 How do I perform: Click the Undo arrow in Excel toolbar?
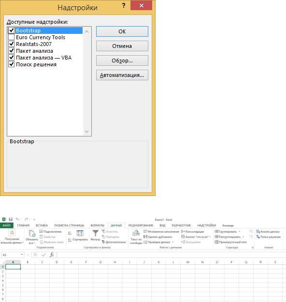[x=17, y=219]
